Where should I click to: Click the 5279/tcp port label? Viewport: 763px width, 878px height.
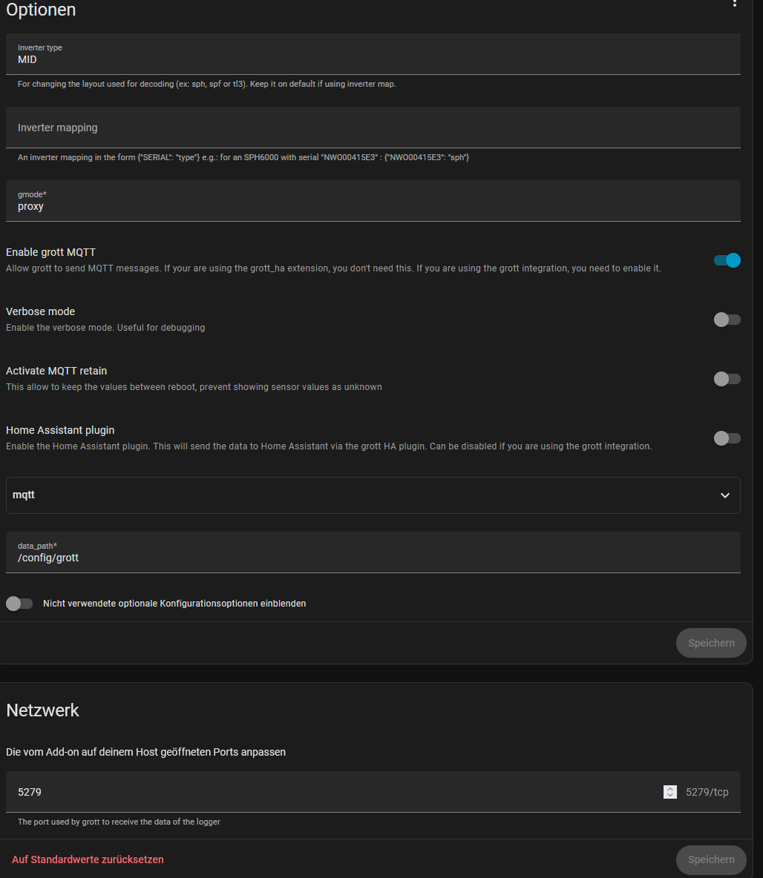click(x=707, y=792)
